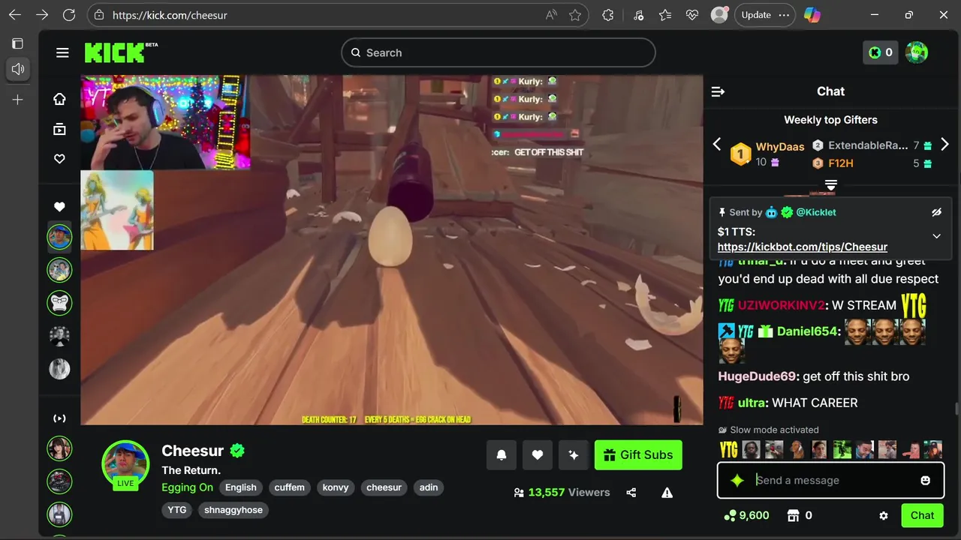This screenshot has width=961, height=540.
Task: Open kickbot tips link for Cheesur
Action: 802,247
